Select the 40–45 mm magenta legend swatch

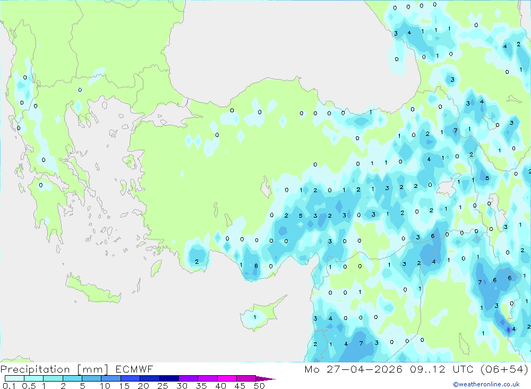click(x=227, y=378)
